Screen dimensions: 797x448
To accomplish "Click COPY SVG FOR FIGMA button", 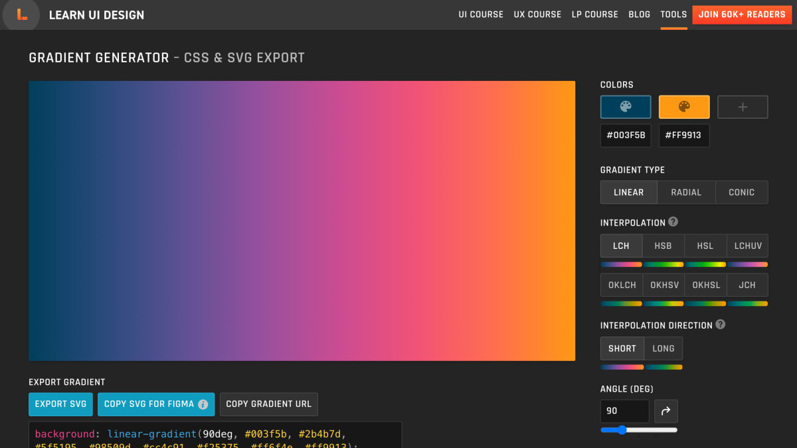I will [156, 404].
